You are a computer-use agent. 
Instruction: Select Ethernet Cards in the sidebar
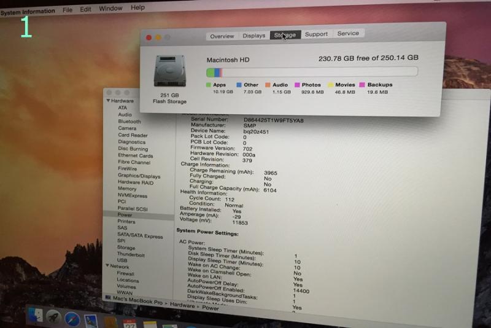tap(135, 155)
